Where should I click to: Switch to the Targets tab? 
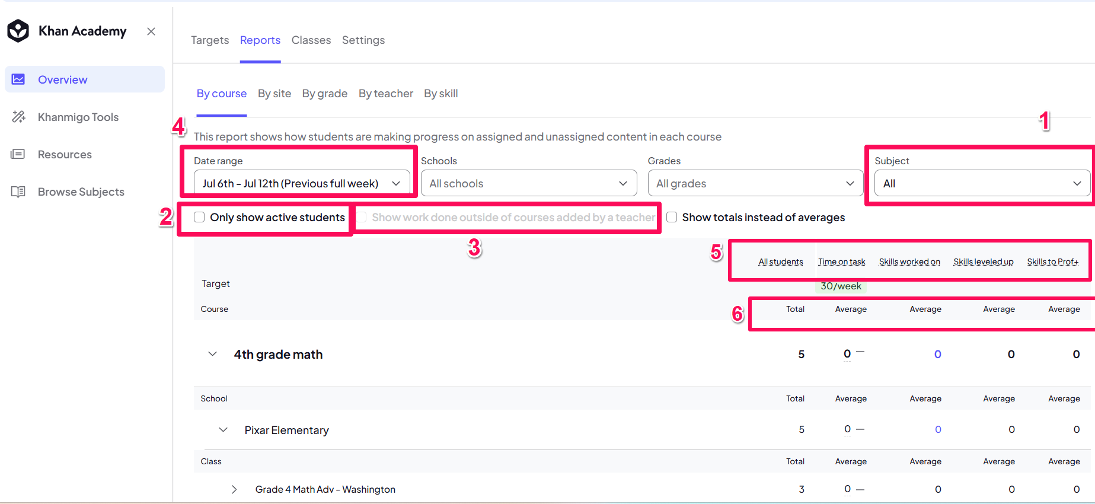(x=210, y=40)
